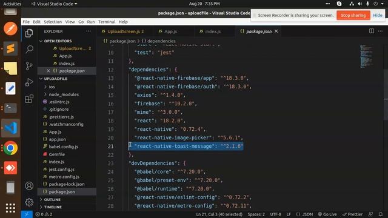This screenshot has width=388, height=218.
Task: Open the volume indicator in top bar
Action: point(360,4)
